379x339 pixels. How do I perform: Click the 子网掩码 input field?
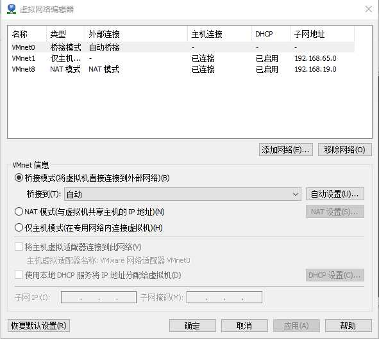(224, 297)
